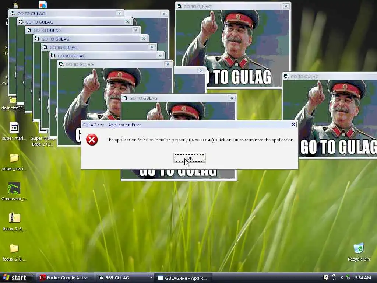This screenshot has height=283, width=377.
Task: Click title icon of top-right GO TO GULAG window
Action: (x=179, y=6)
